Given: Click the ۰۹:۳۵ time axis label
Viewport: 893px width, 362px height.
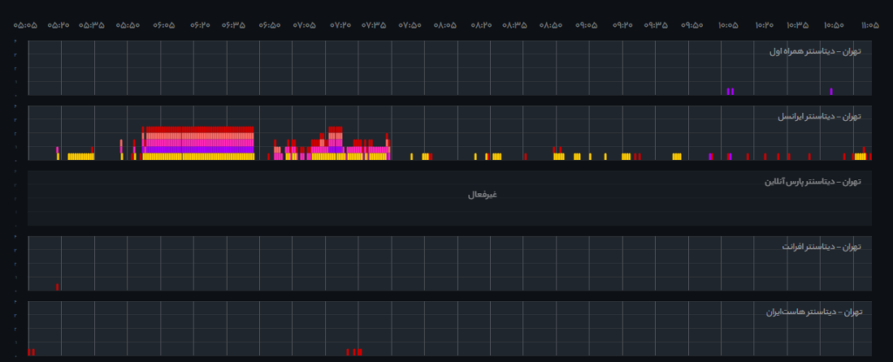Looking at the screenshot, I should click(x=656, y=25).
